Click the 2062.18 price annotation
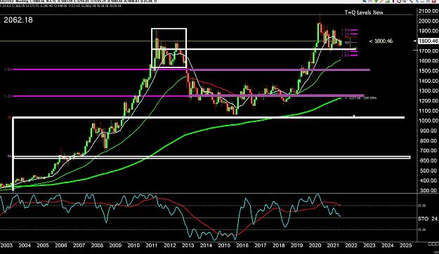Viewport: 439px width, 254px height. [x=18, y=20]
